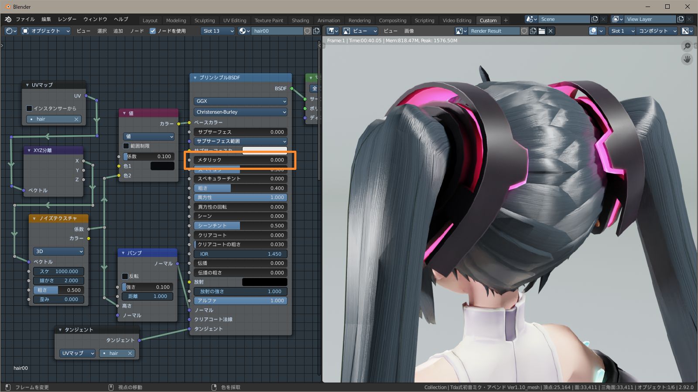Open the 画像 menu in image editor

pos(409,31)
